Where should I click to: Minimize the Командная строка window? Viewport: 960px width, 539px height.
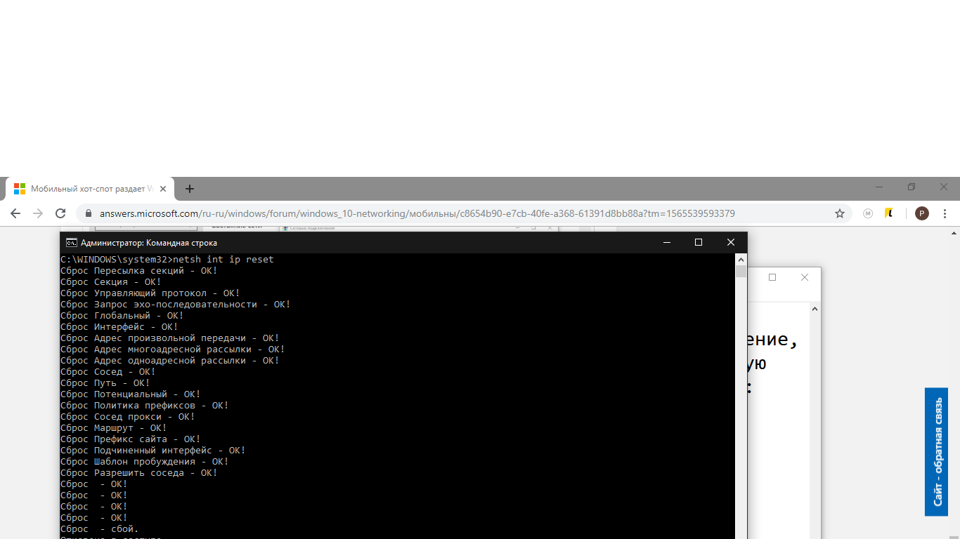[666, 242]
